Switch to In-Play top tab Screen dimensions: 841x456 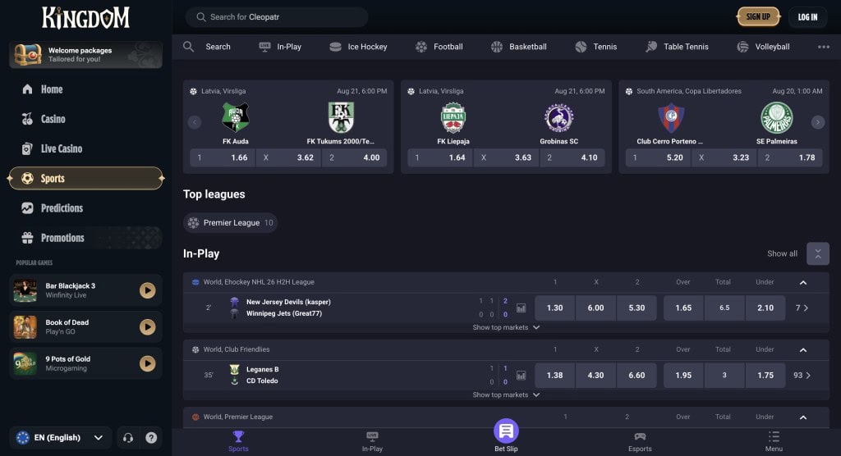pyautogui.click(x=280, y=47)
